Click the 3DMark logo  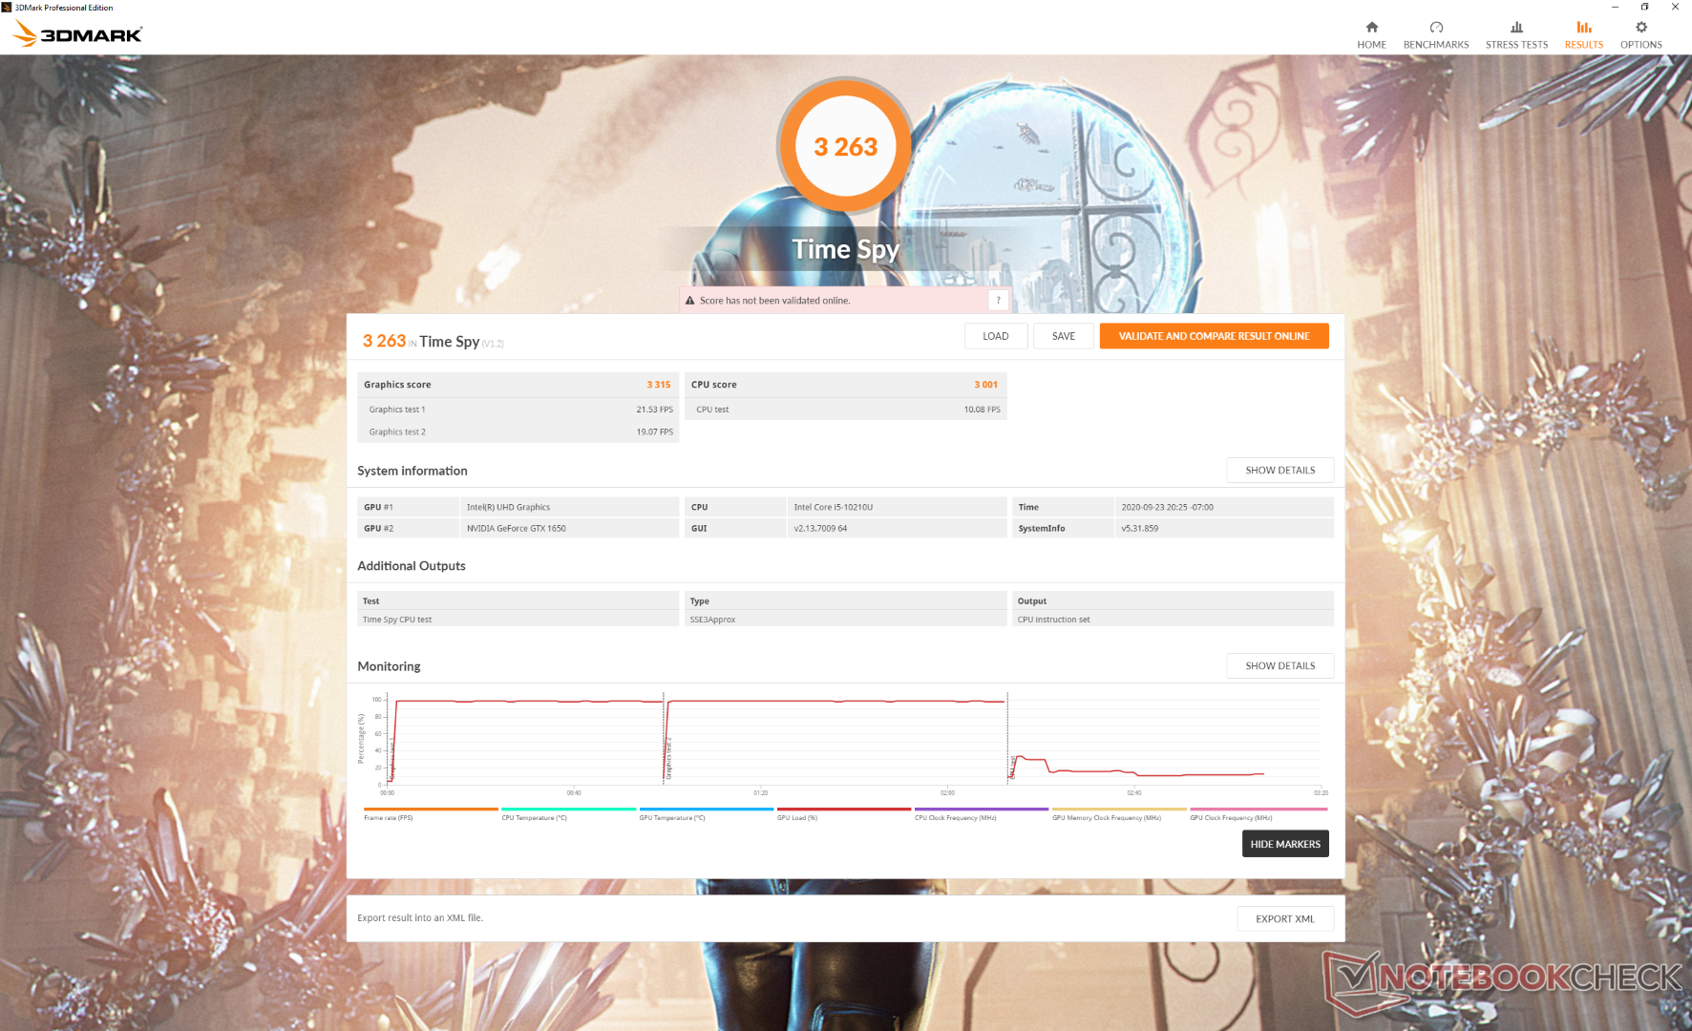[x=77, y=34]
